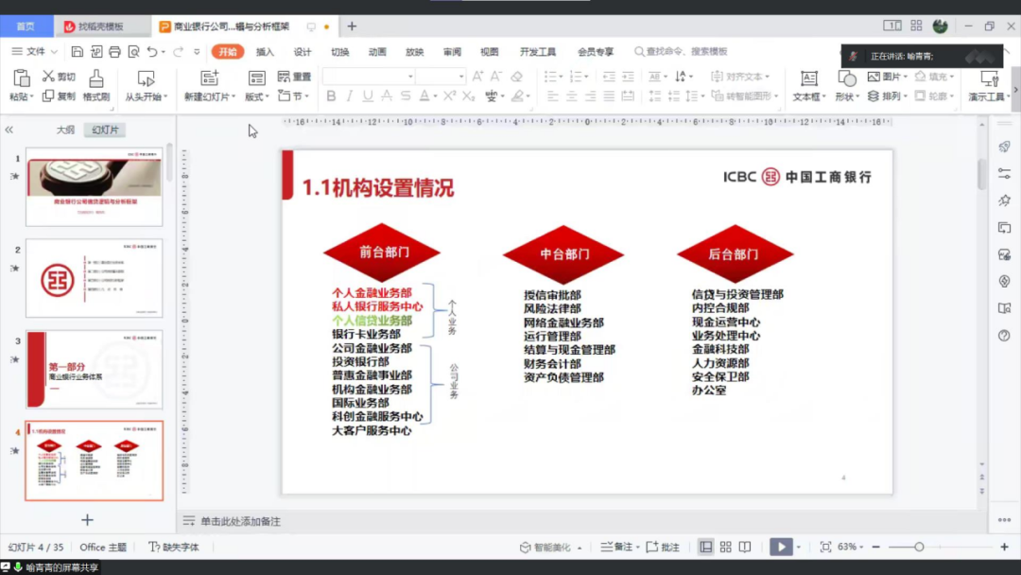Screen dimensions: 1021x575
Task: Open reading view from the status bar
Action: [x=745, y=547]
